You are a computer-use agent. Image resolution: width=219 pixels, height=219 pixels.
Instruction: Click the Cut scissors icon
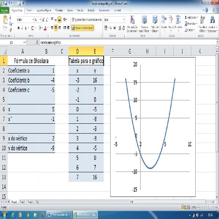[x=10, y=18]
